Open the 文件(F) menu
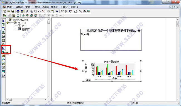Image resolution: width=181 pixels, height=106 pixels. (x=10, y=7)
